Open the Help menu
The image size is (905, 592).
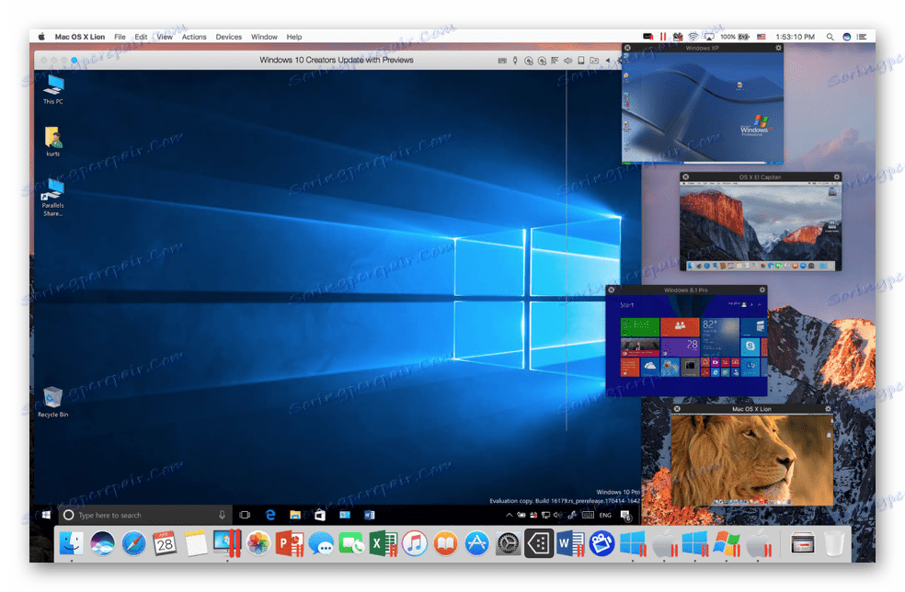pyautogui.click(x=293, y=37)
